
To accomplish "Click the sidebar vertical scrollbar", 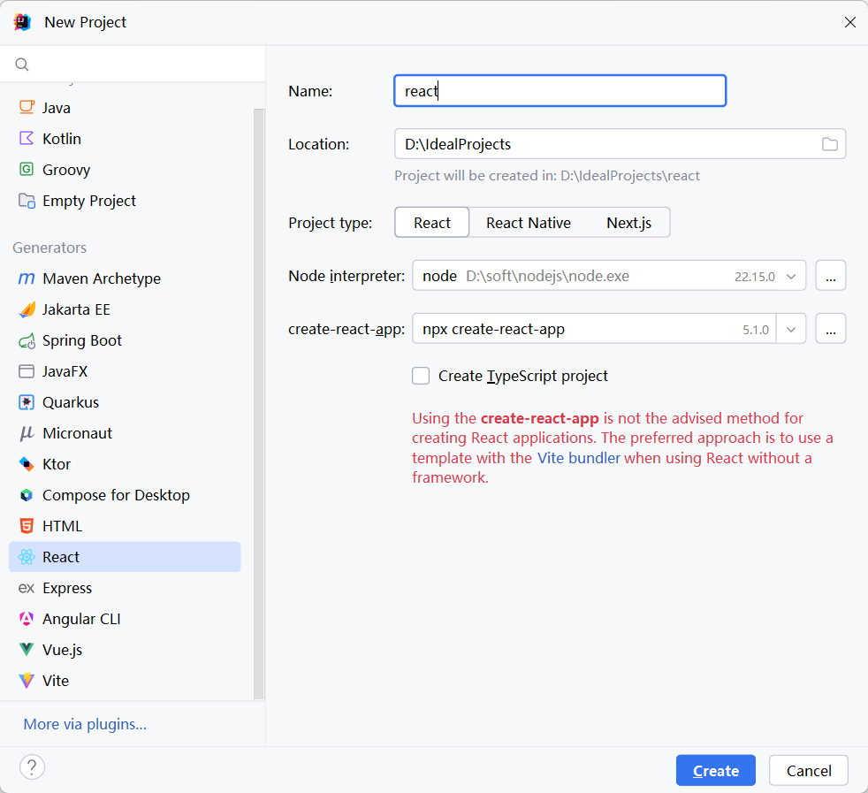I will (x=258, y=404).
